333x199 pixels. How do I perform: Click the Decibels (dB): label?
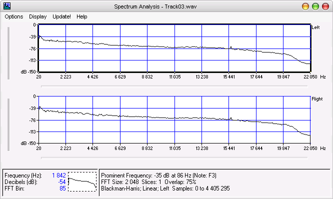pyautogui.click(x=21, y=182)
